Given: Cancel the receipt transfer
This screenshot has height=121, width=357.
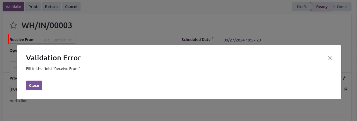Looking at the screenshot, I should [x=71, y=7].
